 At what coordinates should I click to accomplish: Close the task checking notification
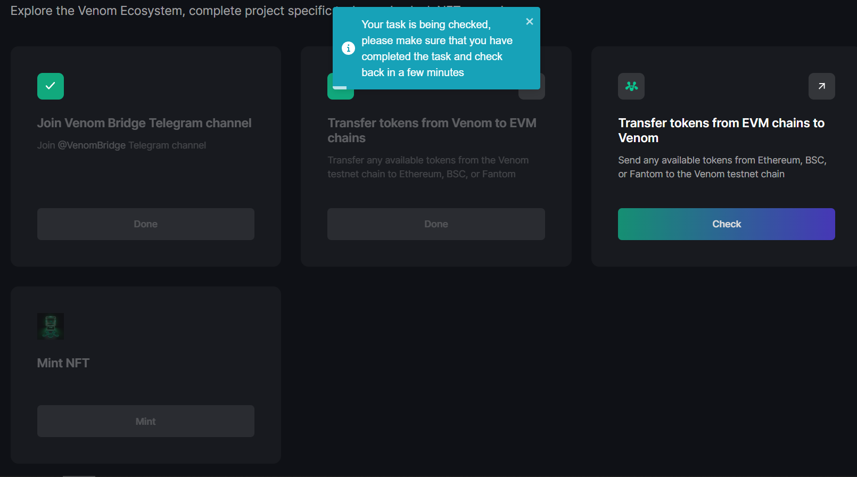[x=529, y=22]
